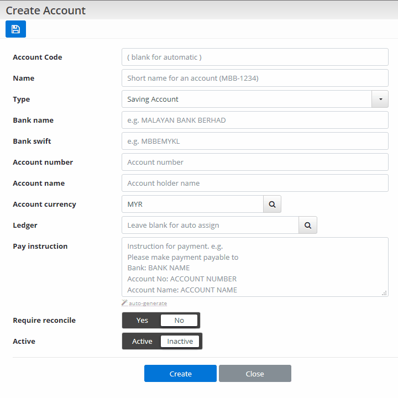Click inside the Pay instruction textarea

(255, 267)
